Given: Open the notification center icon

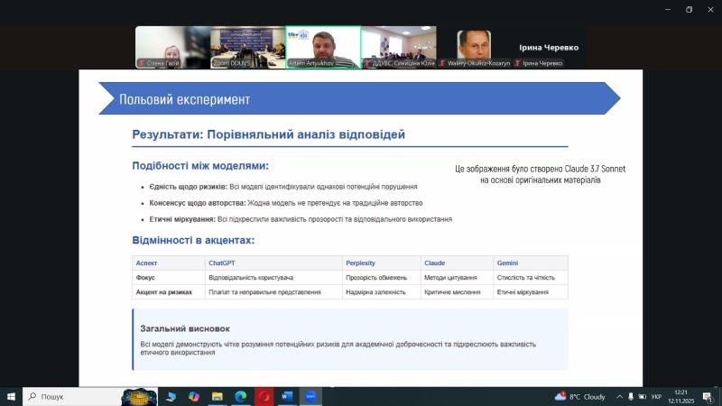Looking at the screenshot, I should tap(708, 396).
